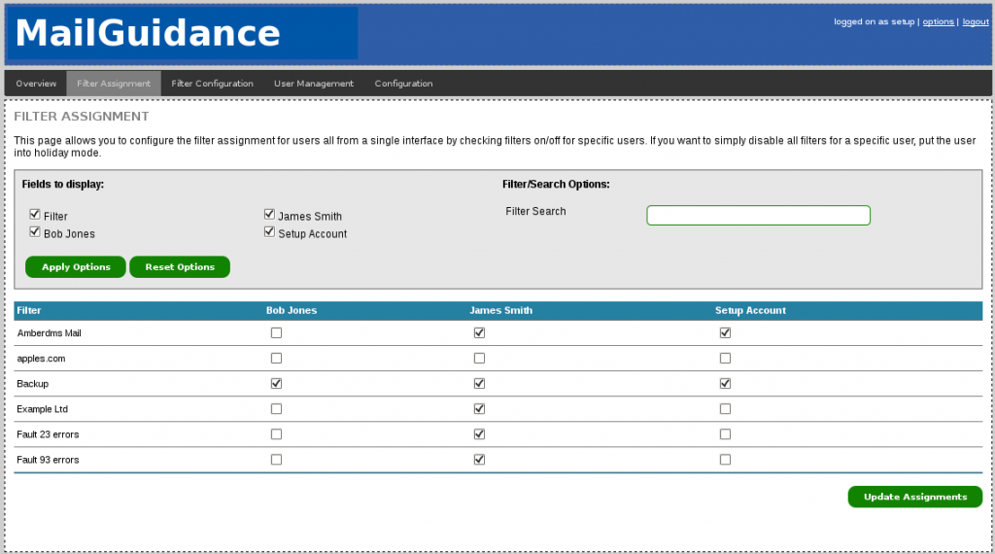Viewport: 995px width, 554px height.
Task: Switch to Filter Configuration tab
Action: [x=212, y=84]
